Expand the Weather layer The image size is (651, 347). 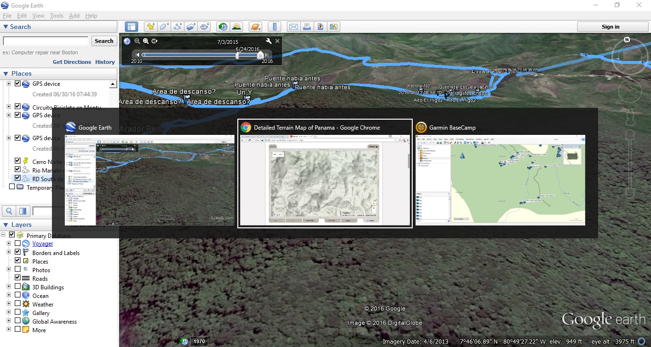pos(9,304)
